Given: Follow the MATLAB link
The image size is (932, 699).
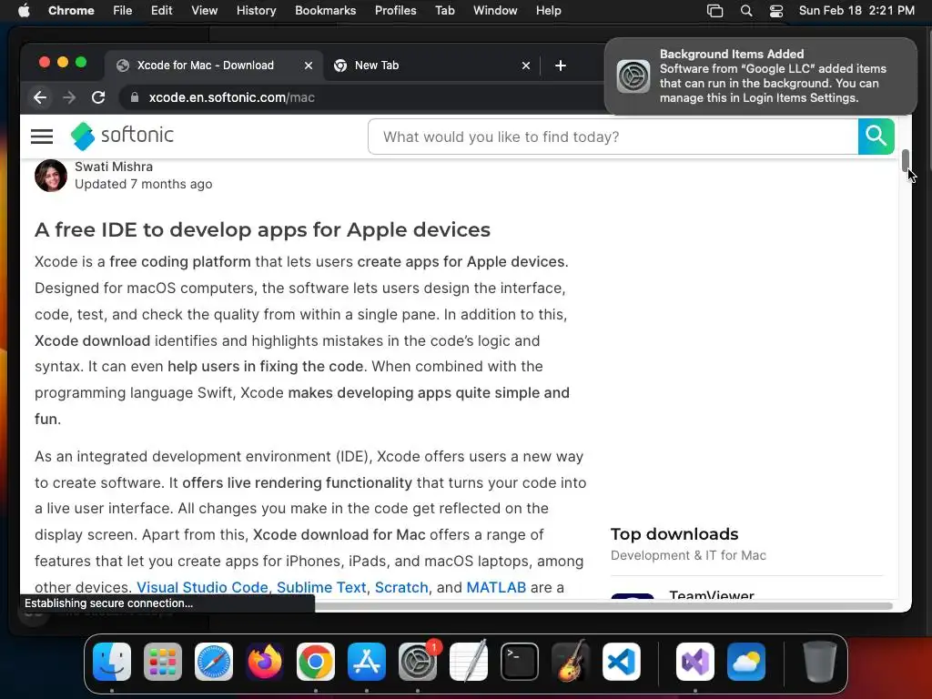Looking at the screenshot, I should (x=496, y=587).
